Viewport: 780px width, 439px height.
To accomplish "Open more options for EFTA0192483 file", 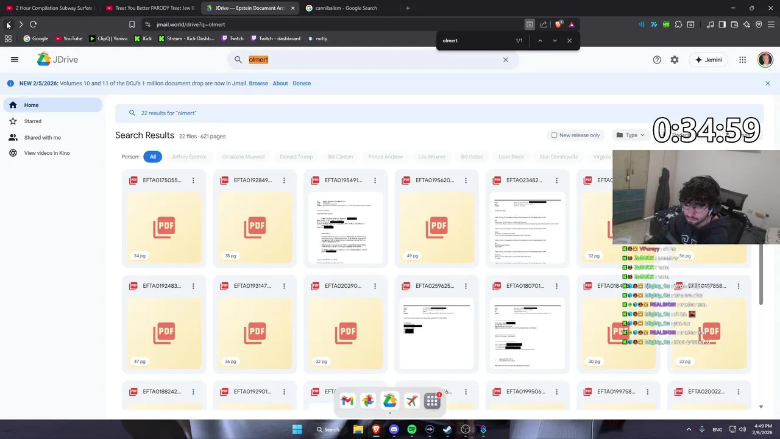I will click(x=193, y=286).
